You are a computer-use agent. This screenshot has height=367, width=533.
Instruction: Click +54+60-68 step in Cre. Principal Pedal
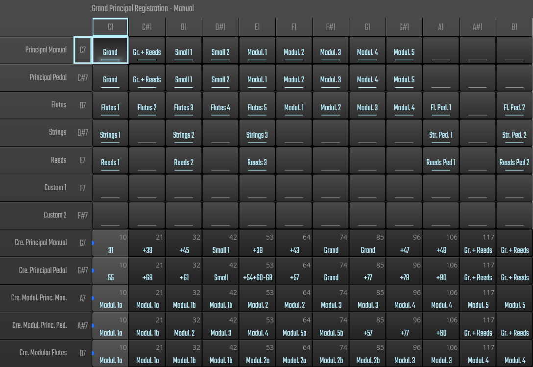257,271
